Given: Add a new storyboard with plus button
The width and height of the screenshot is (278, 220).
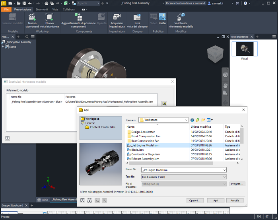Looking at the screenshot, I should click(x=32, y=205).
